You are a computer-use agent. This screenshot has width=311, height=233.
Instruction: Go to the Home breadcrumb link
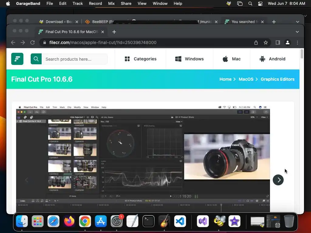[225, 79]
